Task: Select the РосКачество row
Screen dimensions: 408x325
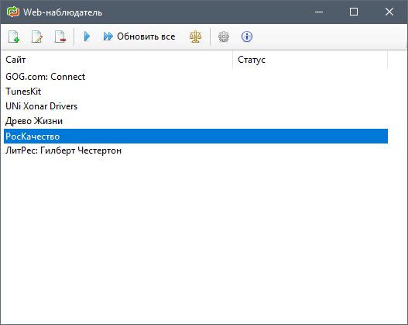Action: pos(196,136)
